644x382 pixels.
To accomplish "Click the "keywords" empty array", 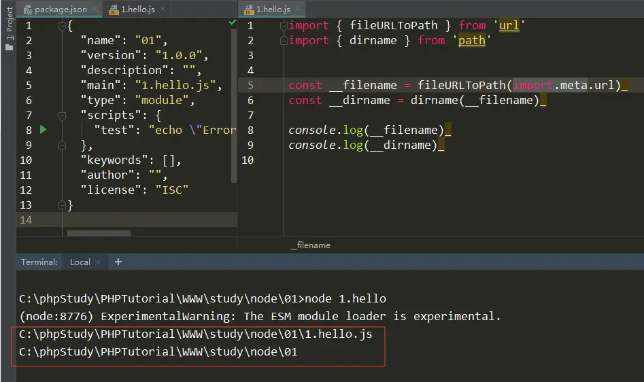I will point(169,160).
